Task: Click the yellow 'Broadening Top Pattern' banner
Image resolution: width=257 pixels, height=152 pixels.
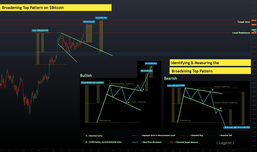Action: pos(210,71)
